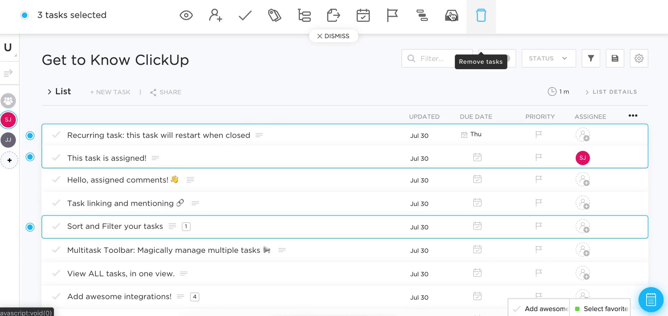The width and height of the screenshot is (668, 316).
Task: Open the STATUS grouping dropdown
Action: pyautogui.click(x=549, y=58)
